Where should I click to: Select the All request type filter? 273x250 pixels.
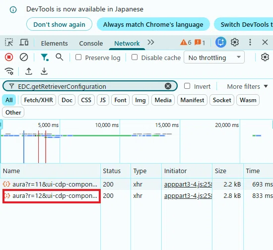[9, 100]
